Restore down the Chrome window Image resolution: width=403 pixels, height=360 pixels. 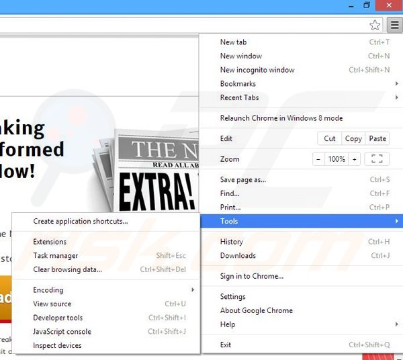click(367, 5)
